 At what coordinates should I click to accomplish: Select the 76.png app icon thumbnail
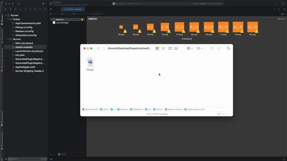click(238, 27)
